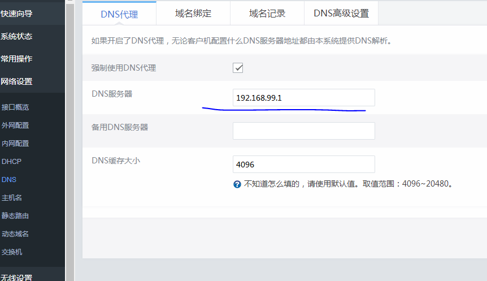This screenshot has height=281, width=487.
Task: Collapse the 网络设置 sidebar section
Action: click(x=17, y=81)
